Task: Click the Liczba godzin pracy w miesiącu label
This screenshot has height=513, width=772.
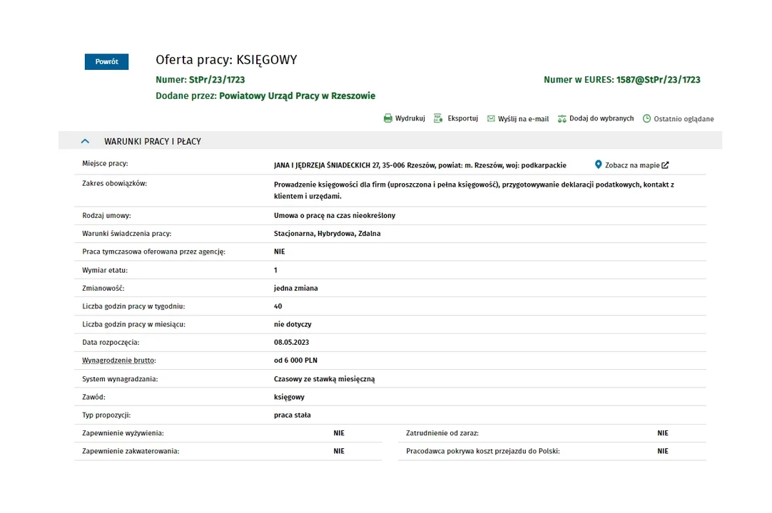Action: click(133, 325)
